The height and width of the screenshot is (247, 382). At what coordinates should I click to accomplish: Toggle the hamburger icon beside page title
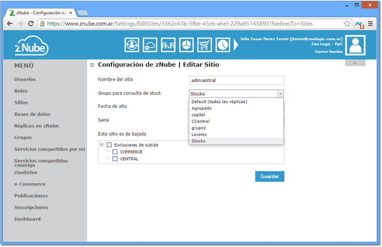coord(92,65)
